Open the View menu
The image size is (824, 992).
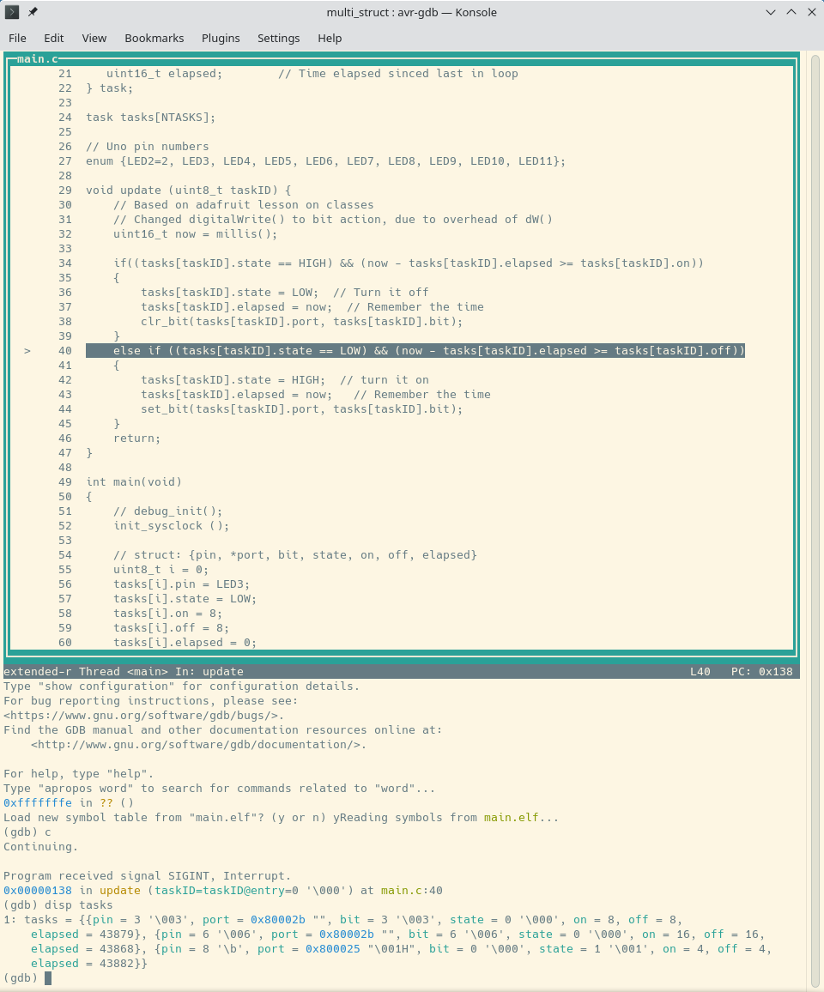[x=94, y=38]
